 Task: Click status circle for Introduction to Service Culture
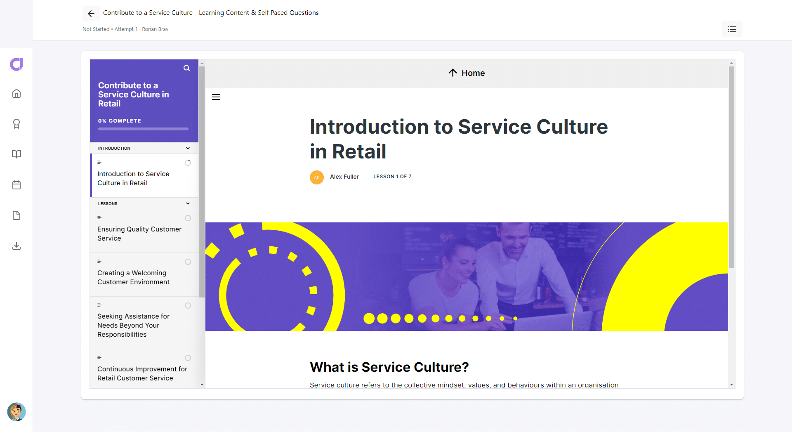pyautogui.click(x=188, y=163)
